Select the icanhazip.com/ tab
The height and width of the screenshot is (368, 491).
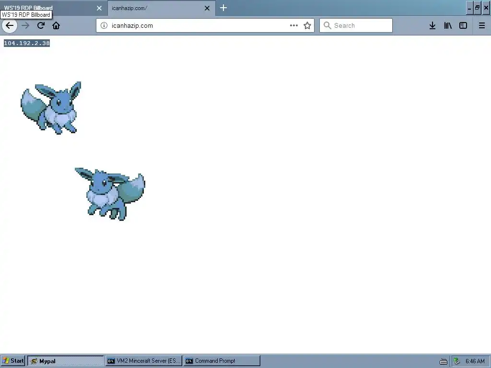pos(161,8)
